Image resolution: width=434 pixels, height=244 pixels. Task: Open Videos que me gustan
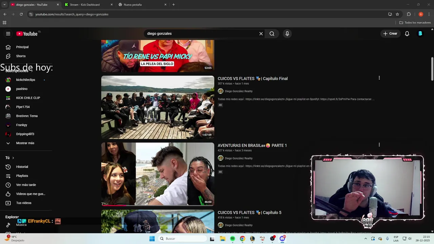(31, 194)
